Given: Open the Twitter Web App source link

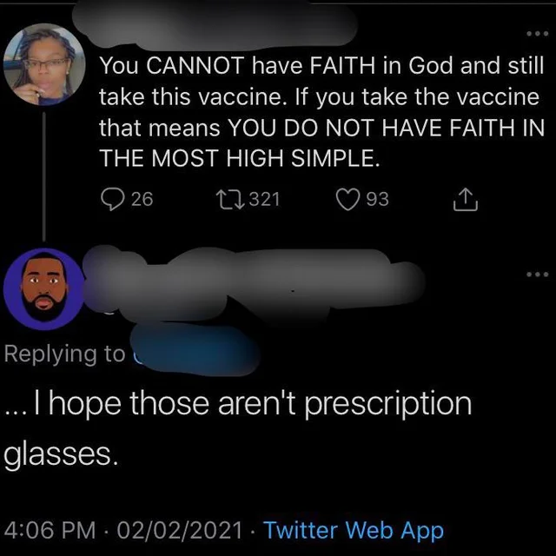Looking at the screenshot, I should click(353, 530).
